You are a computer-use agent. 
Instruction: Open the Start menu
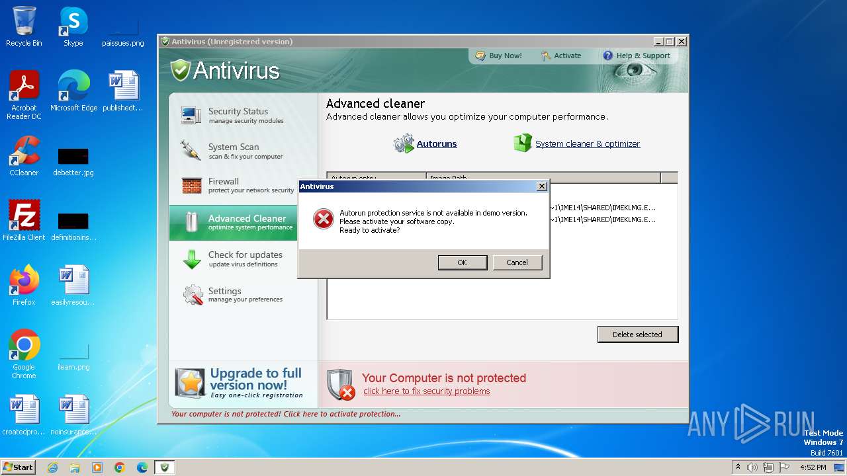point(18,467)
